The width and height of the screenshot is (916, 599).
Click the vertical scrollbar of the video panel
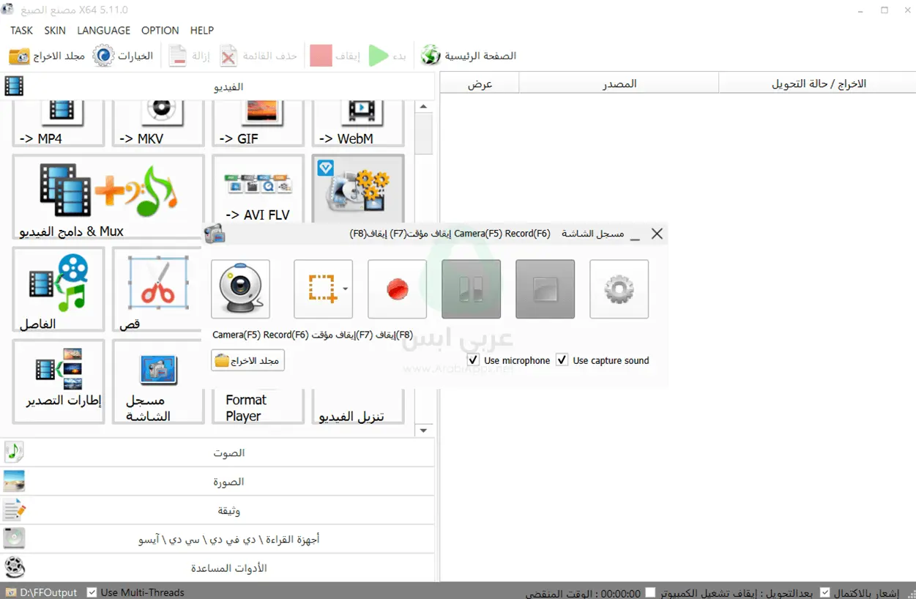coord(423,134)
